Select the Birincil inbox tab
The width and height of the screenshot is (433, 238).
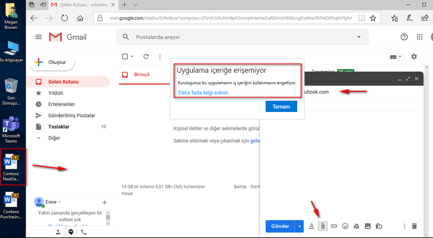pyautogui.click(x=141, y=75)
